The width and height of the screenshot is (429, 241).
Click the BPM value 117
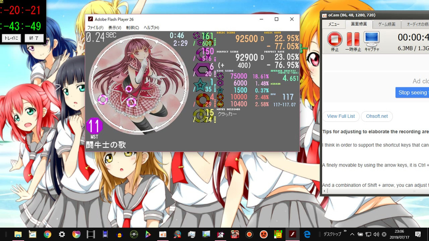pyautogui.click(x=288, y=97)
